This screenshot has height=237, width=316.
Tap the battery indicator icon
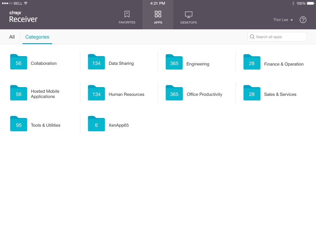(311, 3)
